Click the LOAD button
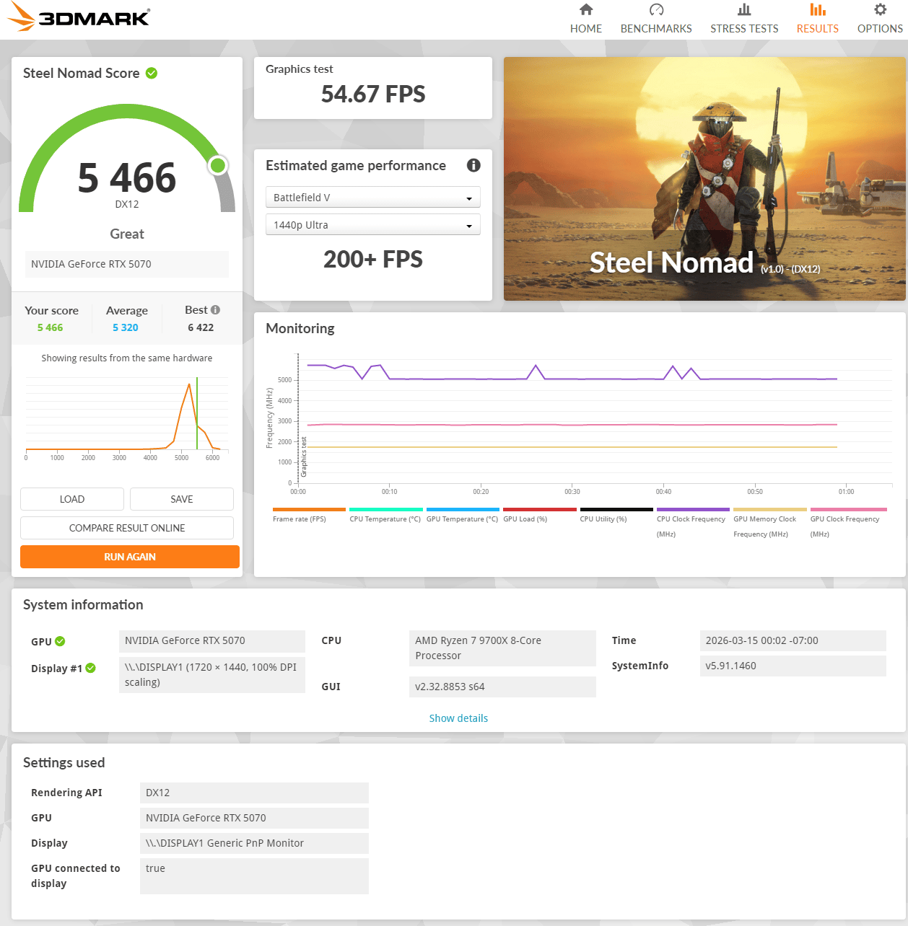The height and width of the screenshot is (926, 908). pos(72,499)
